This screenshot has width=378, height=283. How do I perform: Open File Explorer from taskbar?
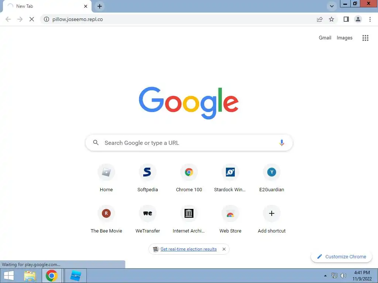[30, 276]
